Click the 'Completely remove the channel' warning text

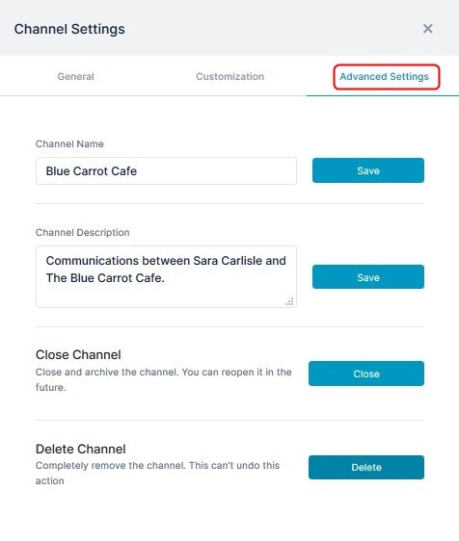(157, 473)
